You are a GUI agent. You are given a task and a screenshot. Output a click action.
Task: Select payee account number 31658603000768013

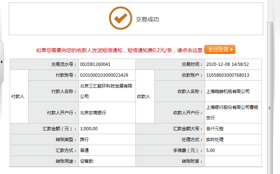227,75
